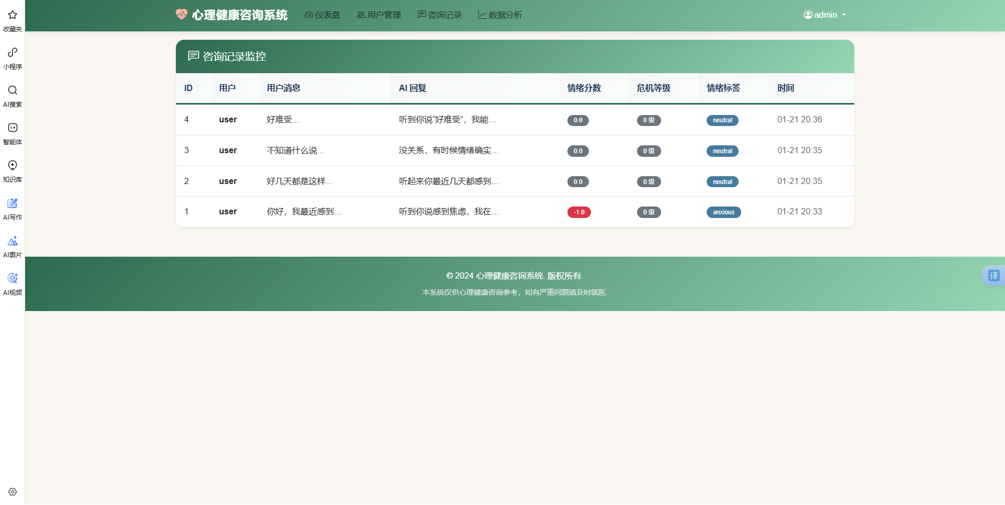This screenshot has width=1005, height=505.
Task: Collapse the 咨询记录监控 panel header
Action: (227, 56)
